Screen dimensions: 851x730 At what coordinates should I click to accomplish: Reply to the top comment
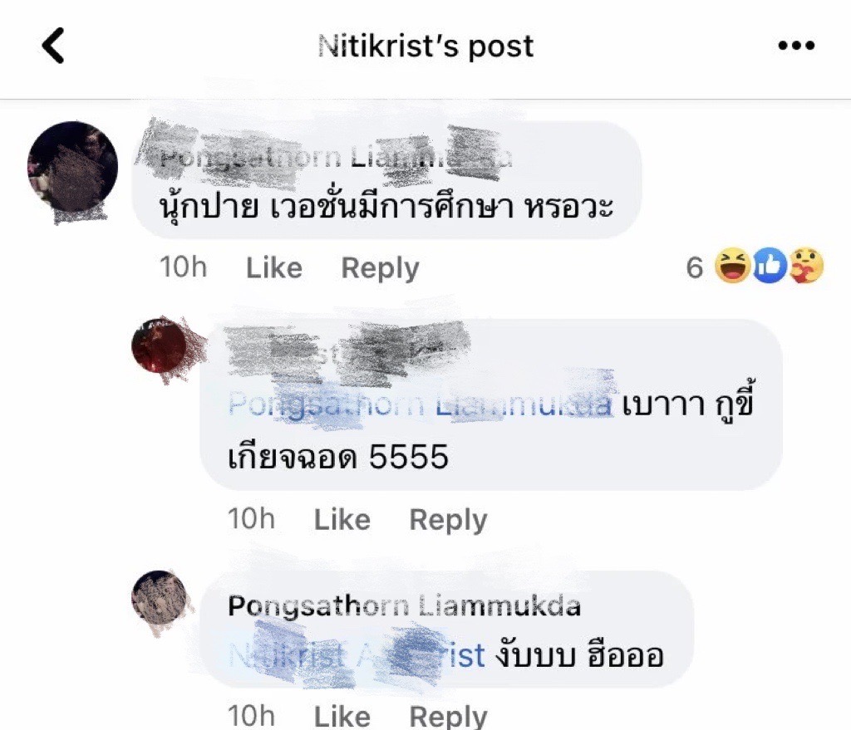pos(380,268)
